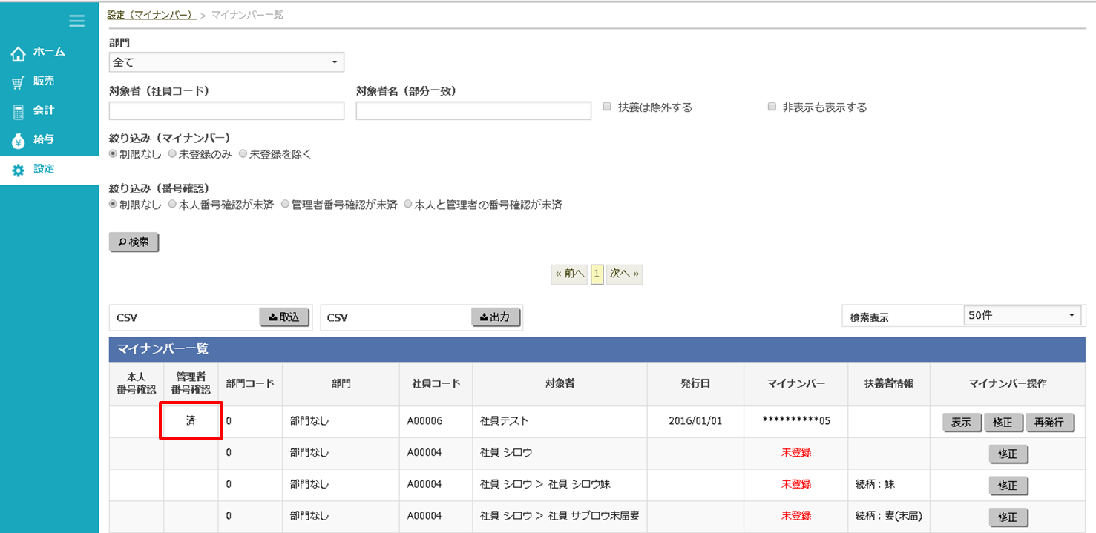Click the 会計 calculator icon
Image resolution: width=1096 pixels, height=533 pixels.
(x=19, y=111)
